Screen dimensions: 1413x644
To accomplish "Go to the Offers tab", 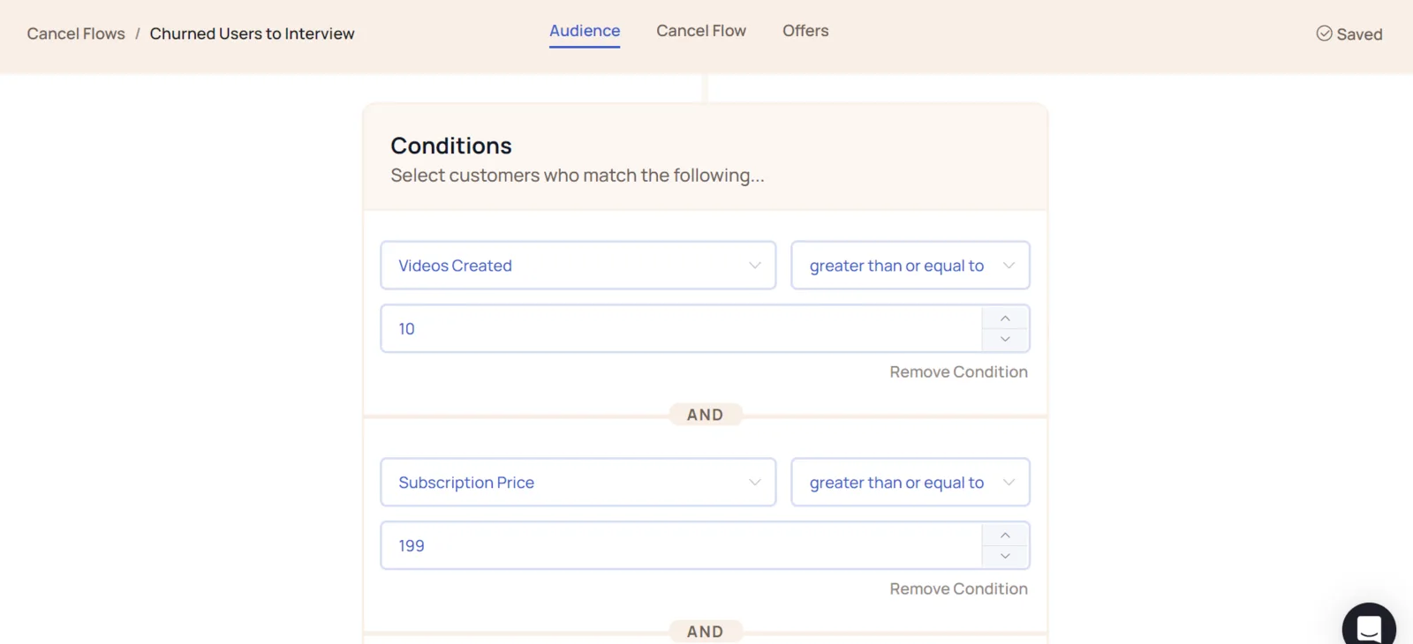I will tap(805, 31).
